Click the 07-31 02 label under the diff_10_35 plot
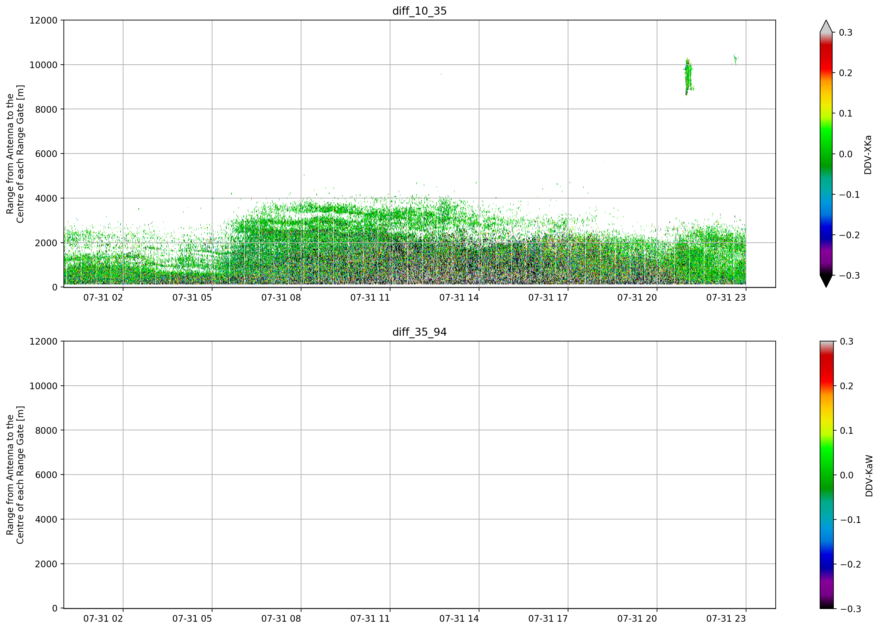 pos(103,297)
